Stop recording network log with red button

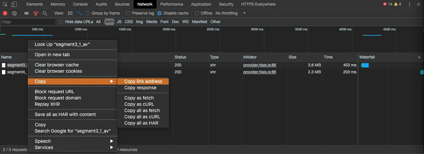(x=5, y=13)
